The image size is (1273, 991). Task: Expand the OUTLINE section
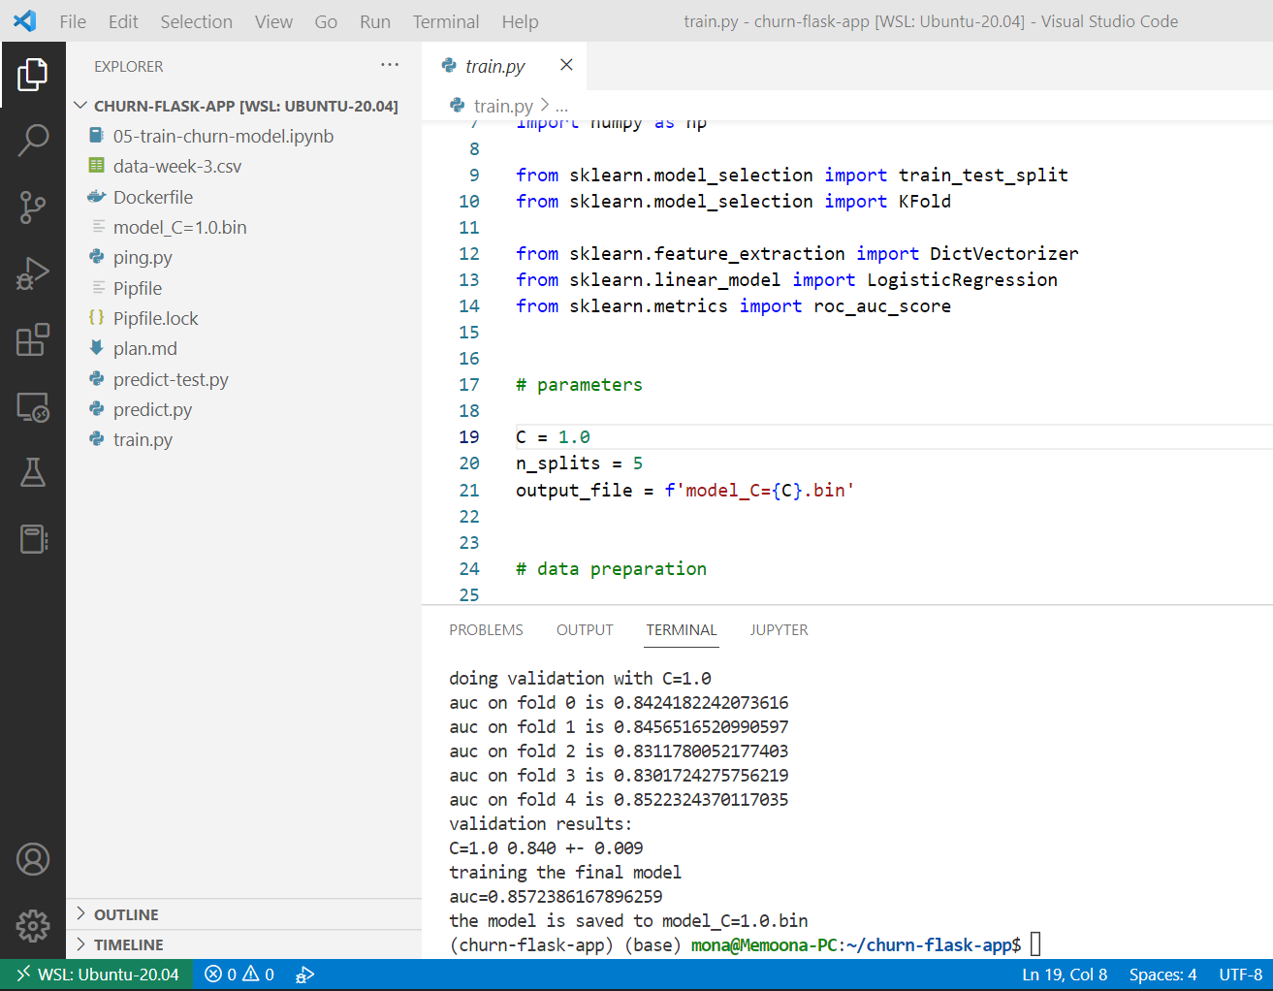tap(244, 914)
